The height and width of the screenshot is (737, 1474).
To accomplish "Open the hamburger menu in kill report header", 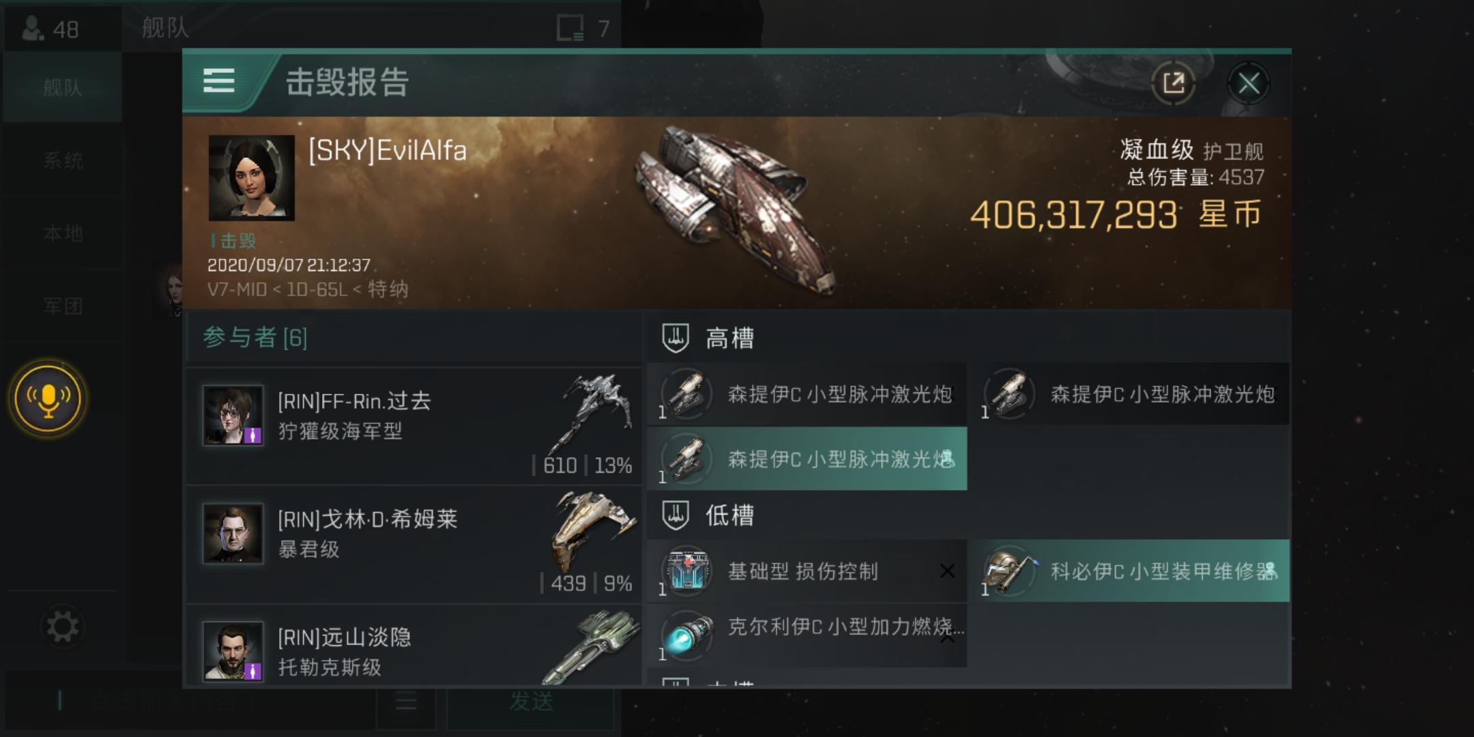I will click(x=219, y=81).
